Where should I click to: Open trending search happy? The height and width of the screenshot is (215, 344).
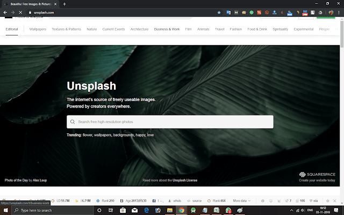[x=140, y=135]
